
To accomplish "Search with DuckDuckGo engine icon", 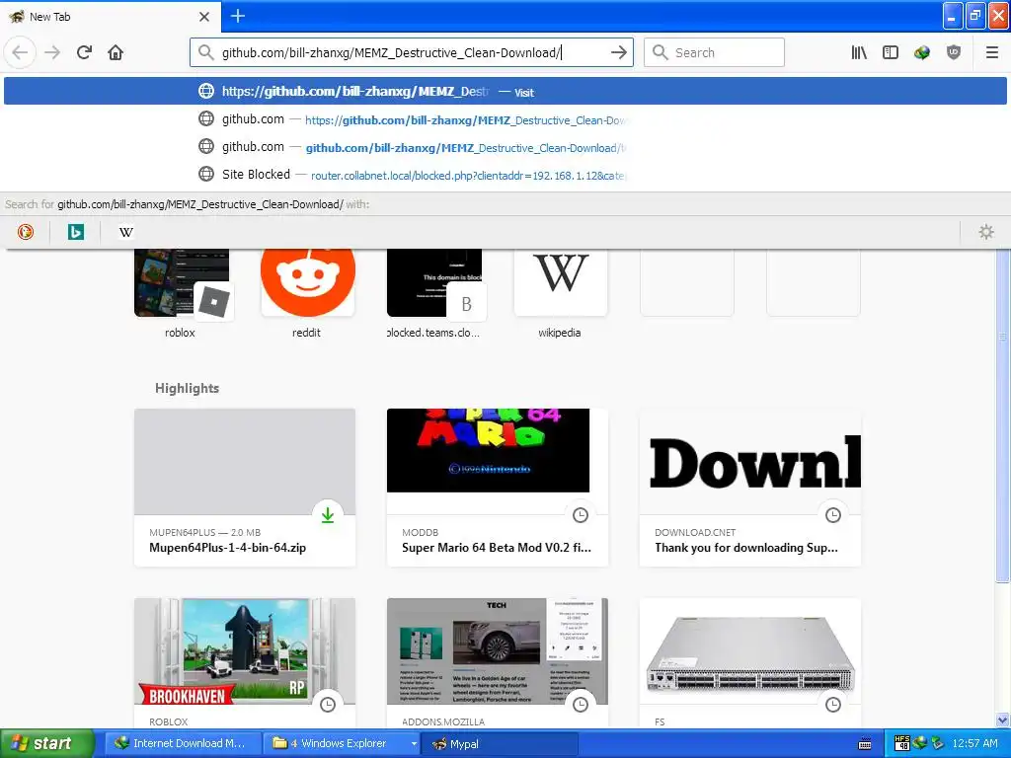I will click(x=25, y=232).
